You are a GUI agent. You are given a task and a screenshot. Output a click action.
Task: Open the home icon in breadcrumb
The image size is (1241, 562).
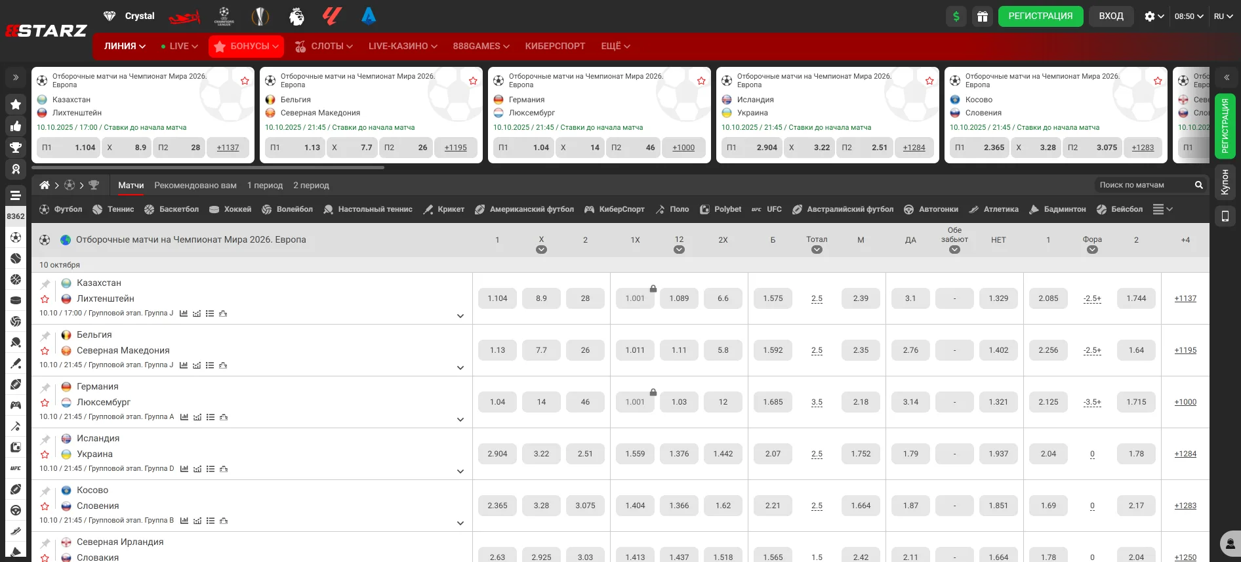[45, 185]
